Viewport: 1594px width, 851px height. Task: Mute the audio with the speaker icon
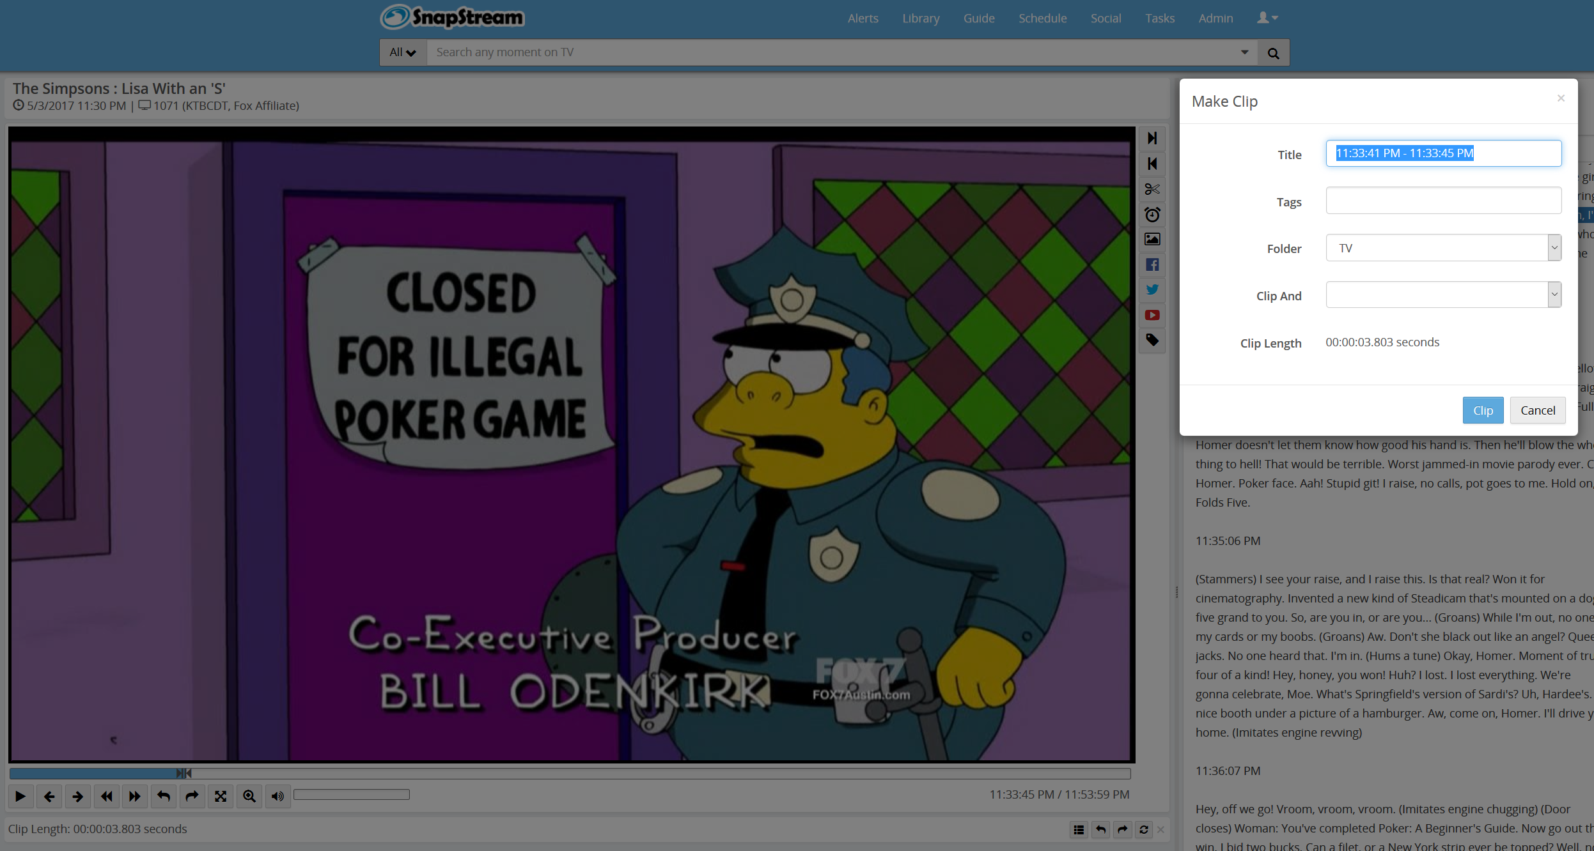click(277, 796)
